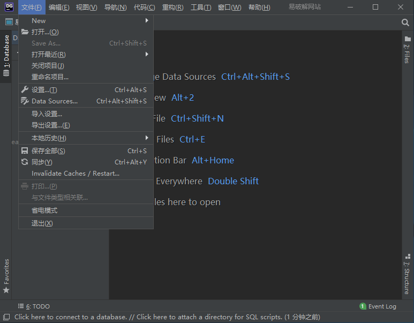The width and height of the screenshot is (414, 323).
Task: Open the 视图(V) menu
Action: [x=86, y=7]
